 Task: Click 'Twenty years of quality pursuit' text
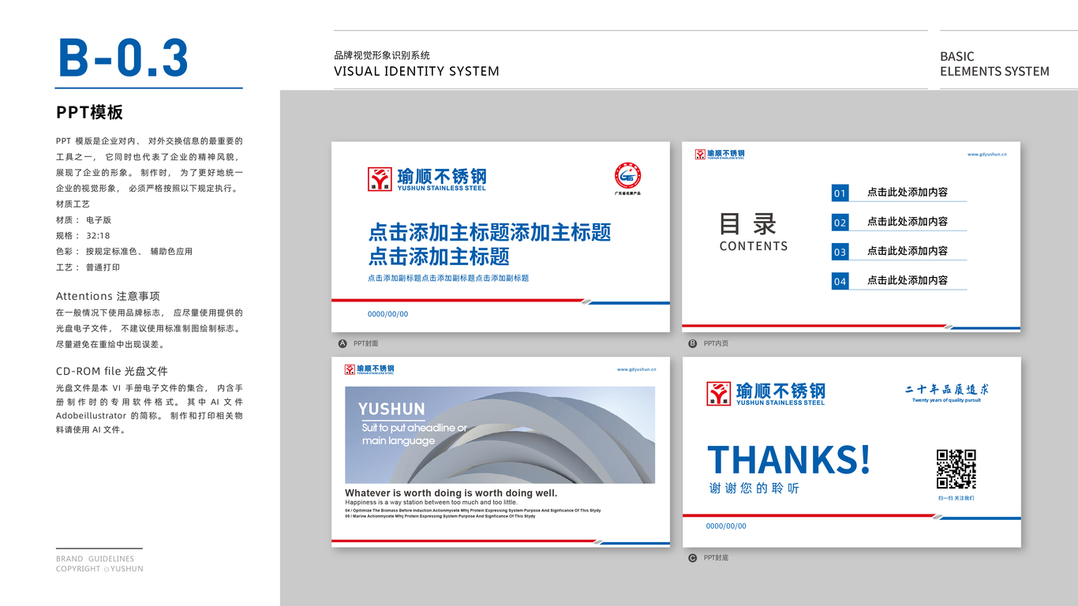(946, 401)
